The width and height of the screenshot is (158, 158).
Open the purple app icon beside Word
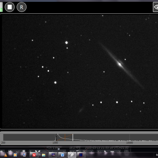[x=53, y=155]
